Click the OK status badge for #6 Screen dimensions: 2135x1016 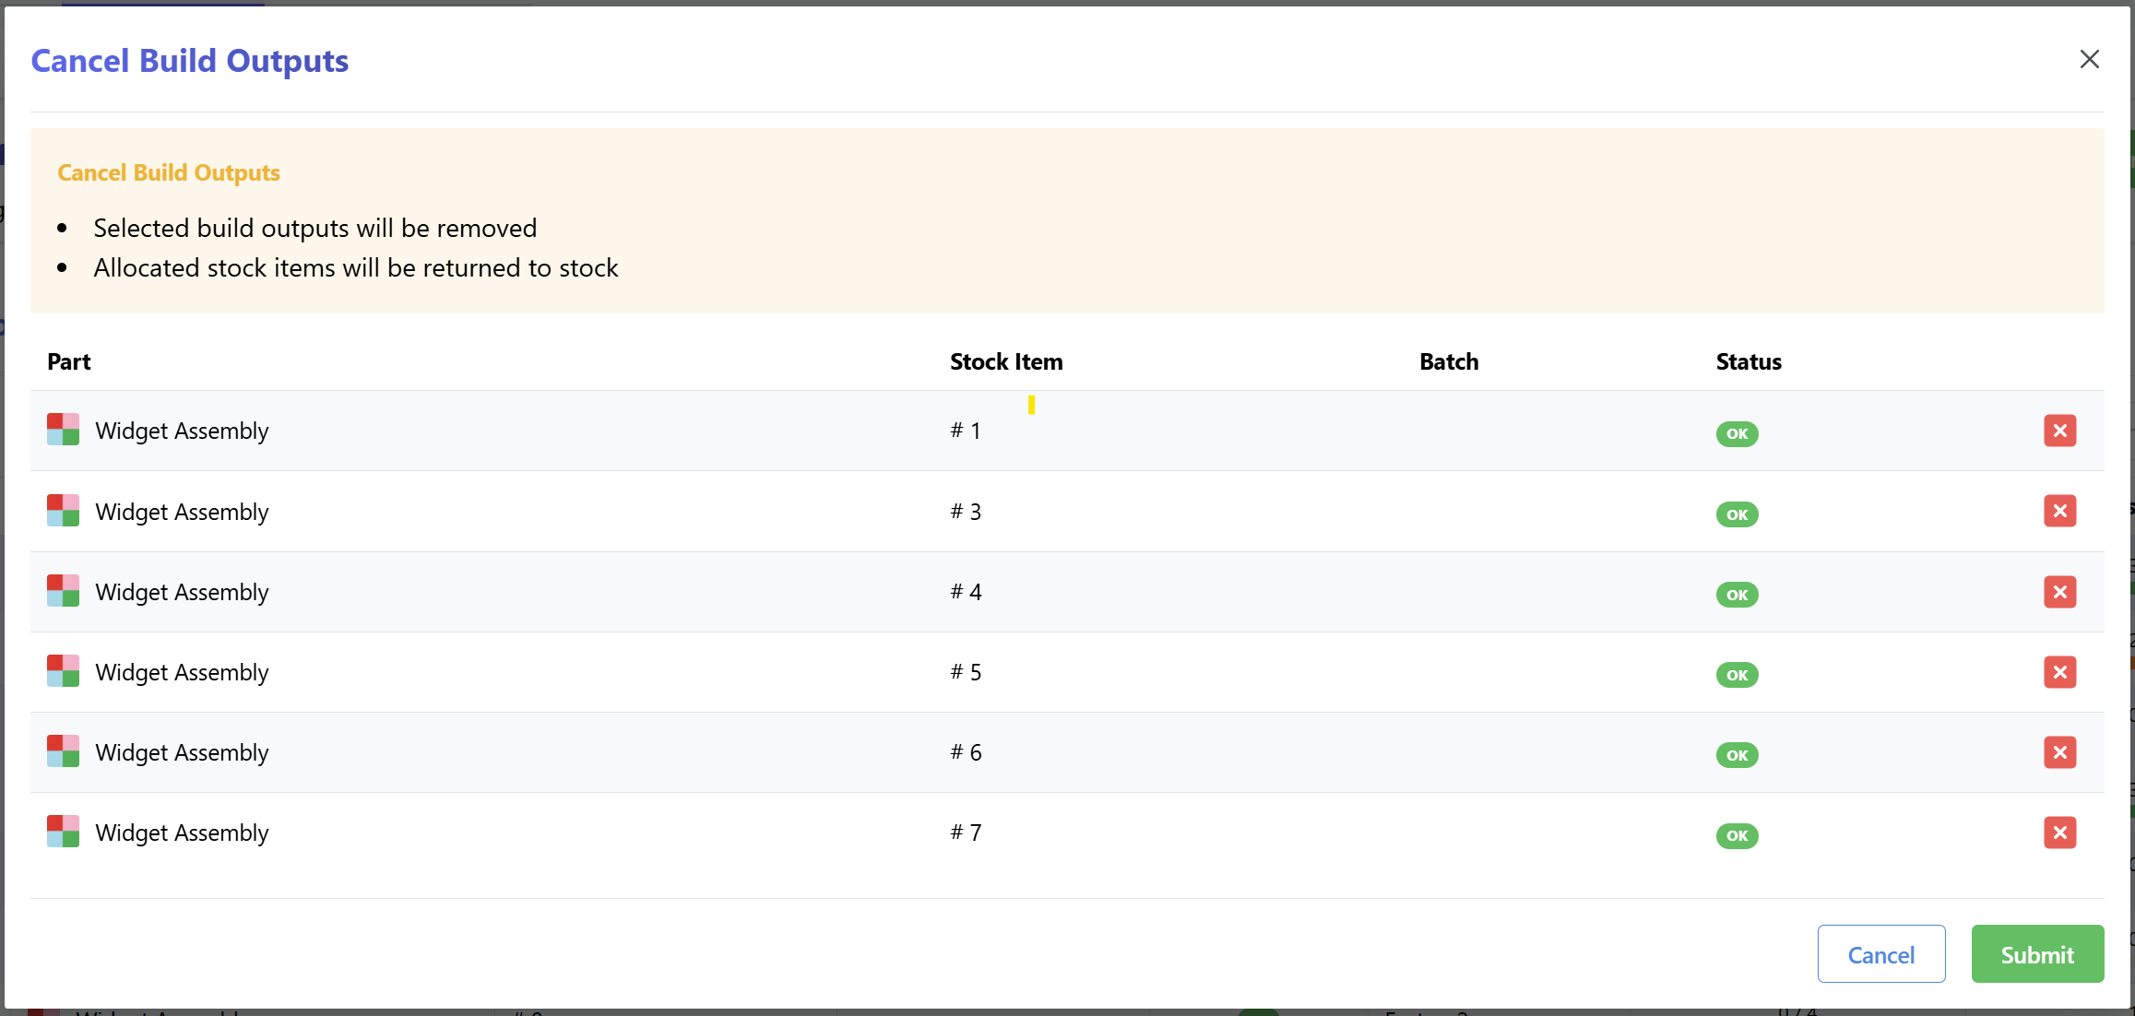coord(1737,755)
